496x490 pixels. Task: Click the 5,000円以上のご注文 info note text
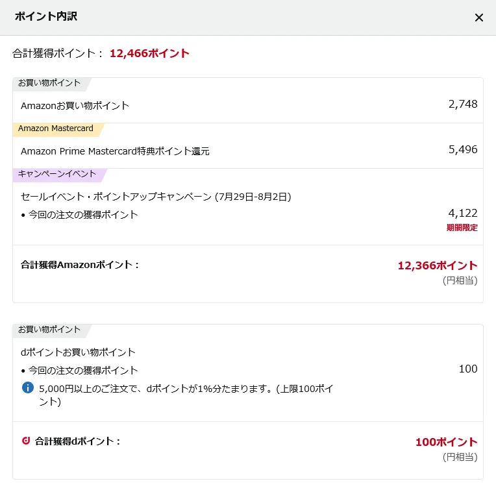click(x=186, y=395)
